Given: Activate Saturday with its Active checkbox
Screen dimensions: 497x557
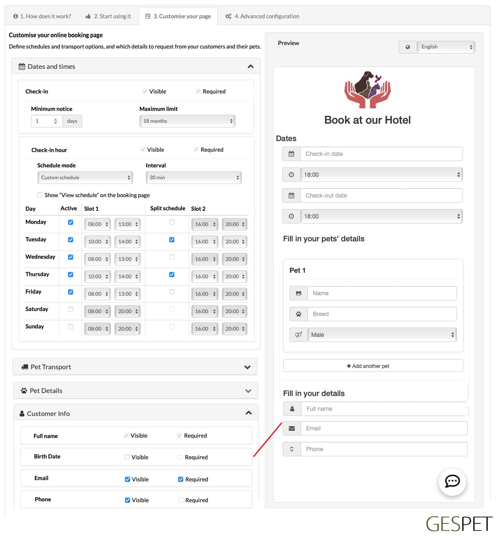Looking at the screenshot, I should (x=71, y=309).
